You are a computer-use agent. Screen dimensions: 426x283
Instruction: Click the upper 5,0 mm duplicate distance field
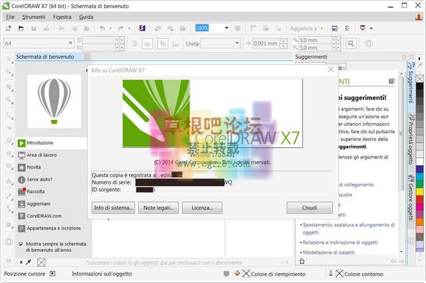point(314,40)
